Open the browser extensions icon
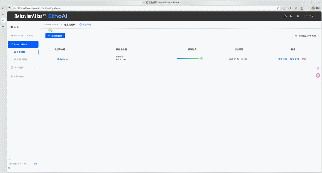The height and width of the screenshot is (173, 322). click(x=290, y=8)
